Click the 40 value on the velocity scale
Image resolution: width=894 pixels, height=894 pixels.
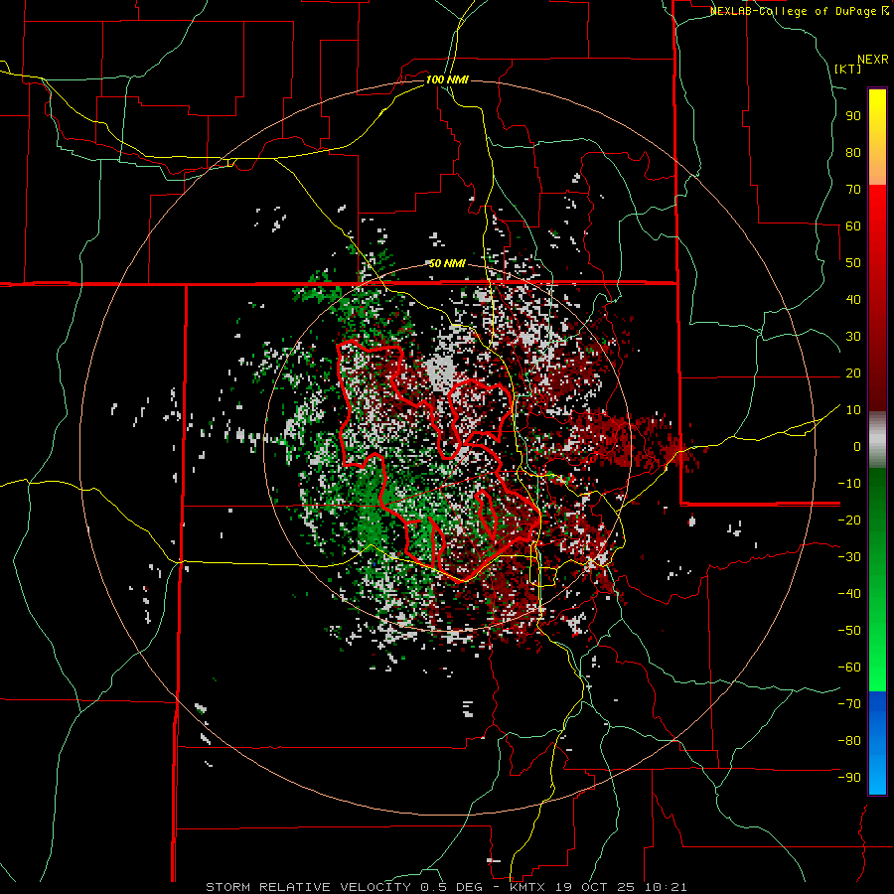[x=853, y=300]
